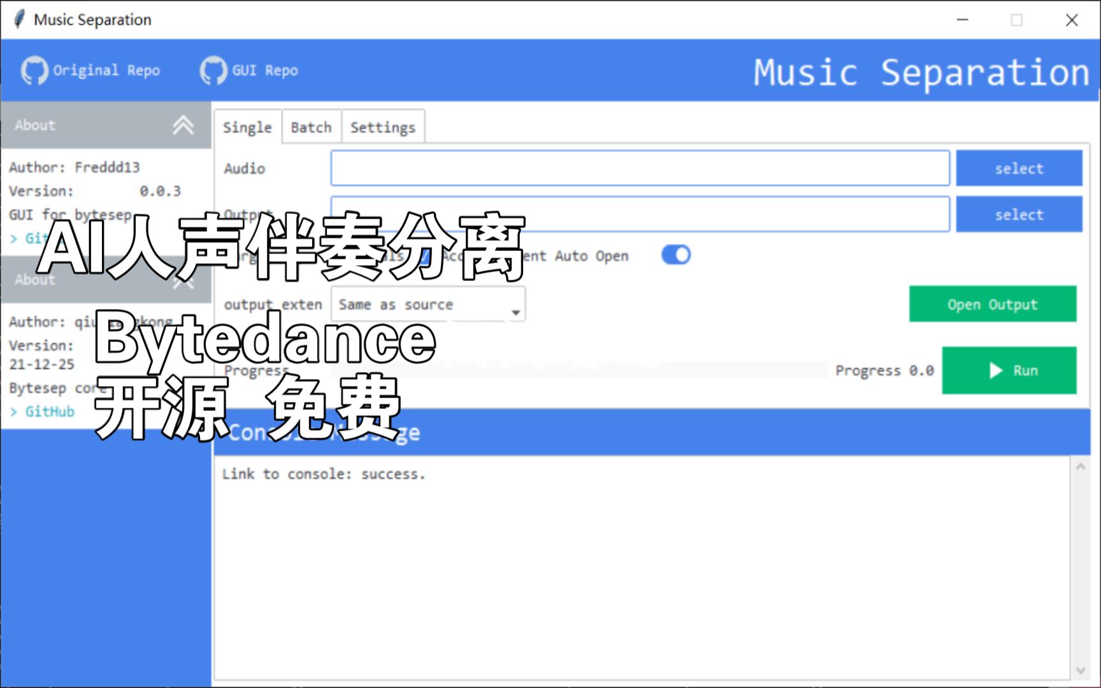Image resolution: width=1101 pixels, height=688 pixels.
Task: Open the output extension dropdown
Action: tap(428, 305)
